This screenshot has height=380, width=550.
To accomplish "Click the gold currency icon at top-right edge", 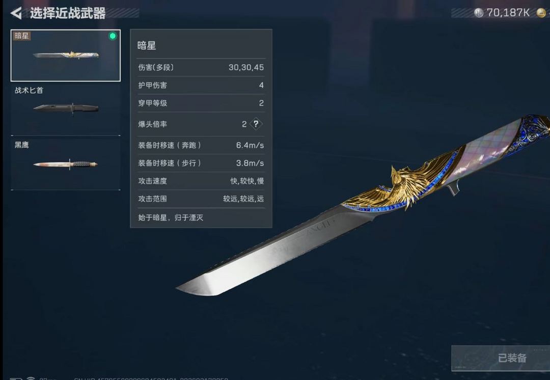I will 541,13.
